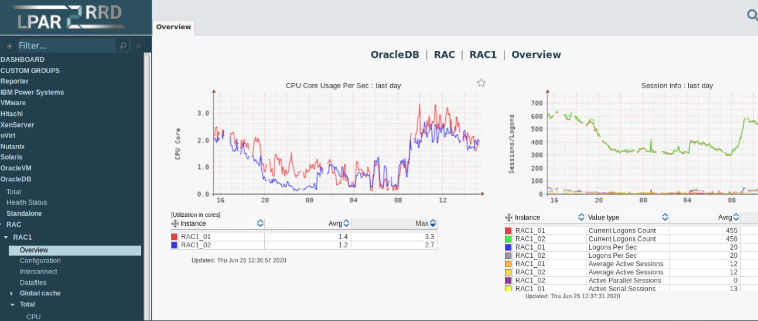
Task: Sort CPU table by Avrg column
Action: (346, 223)
